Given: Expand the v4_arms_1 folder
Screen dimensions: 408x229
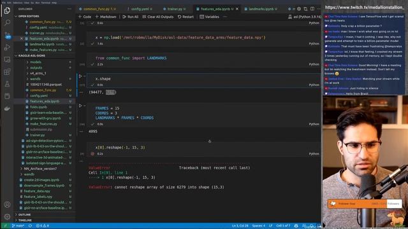Looking at the screenshot, I should [27, 73].
